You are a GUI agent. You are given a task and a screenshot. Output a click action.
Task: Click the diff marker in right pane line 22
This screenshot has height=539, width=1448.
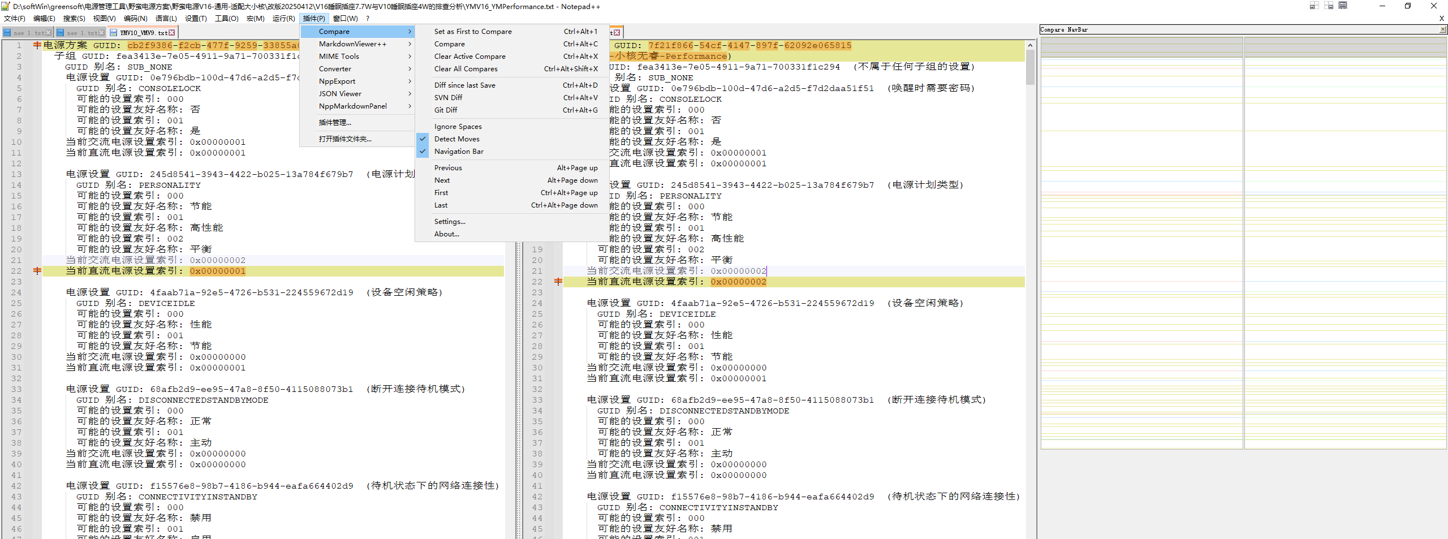[x=558, y=282]
